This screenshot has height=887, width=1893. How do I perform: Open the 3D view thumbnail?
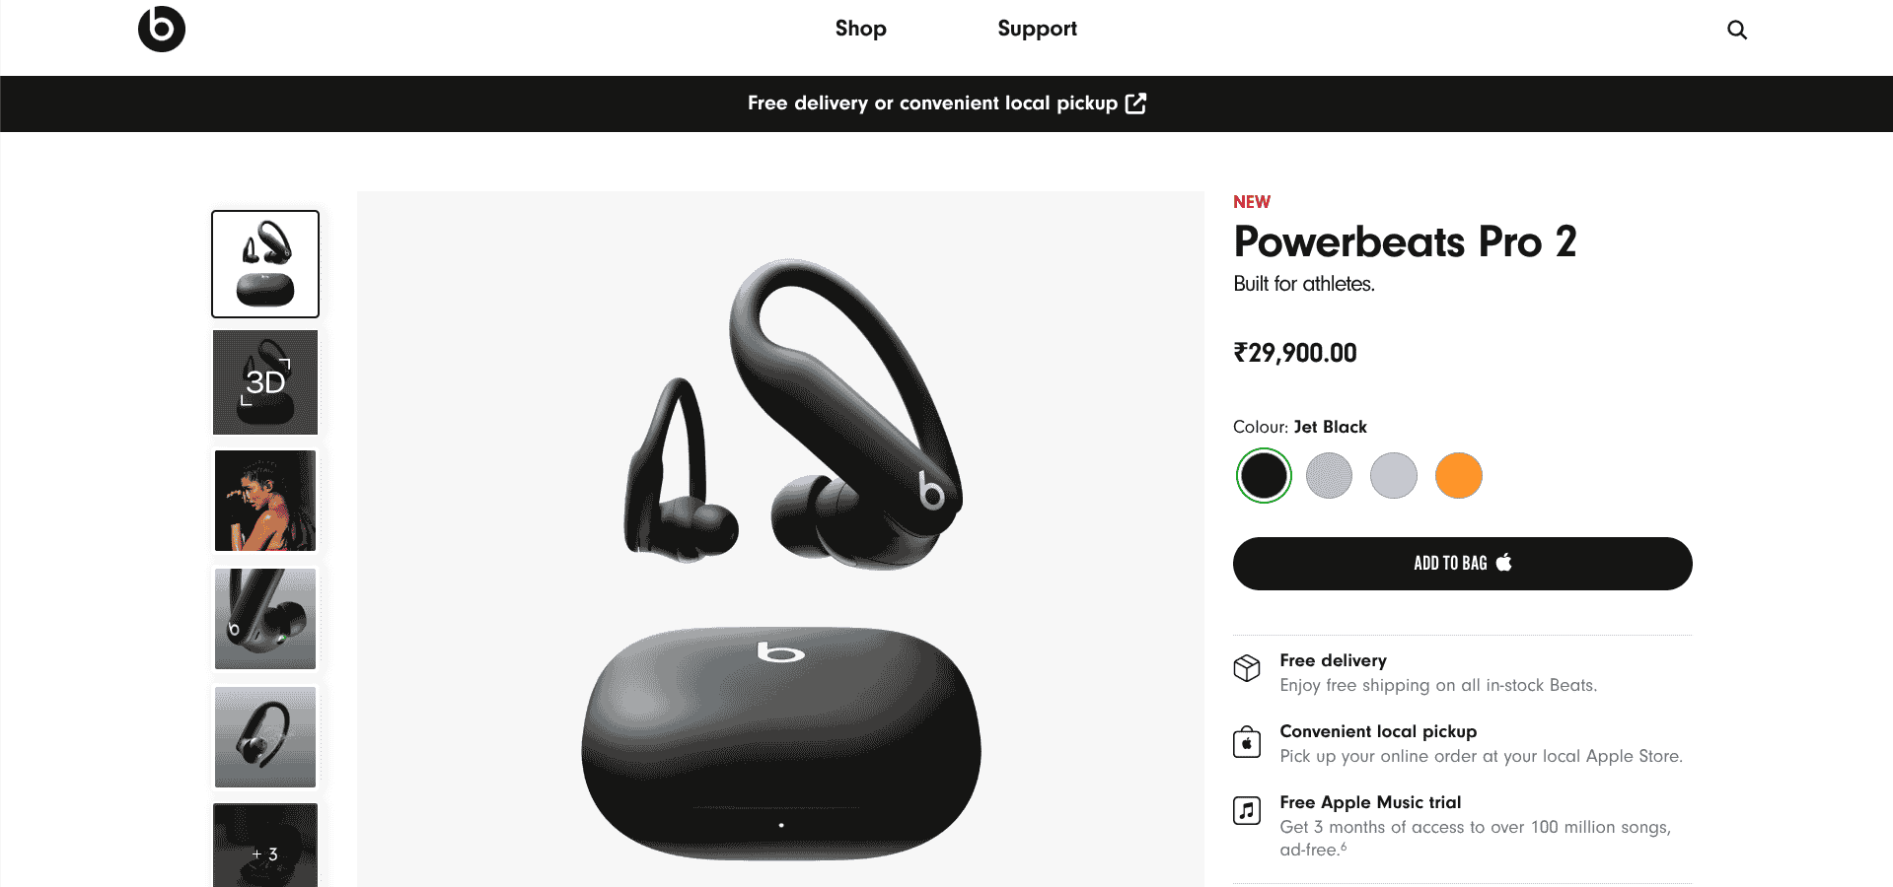click(265, 382)
